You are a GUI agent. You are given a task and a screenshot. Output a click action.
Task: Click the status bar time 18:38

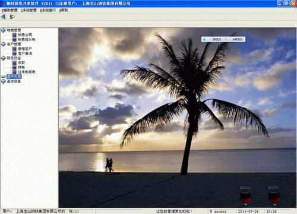tap(271, 212)
